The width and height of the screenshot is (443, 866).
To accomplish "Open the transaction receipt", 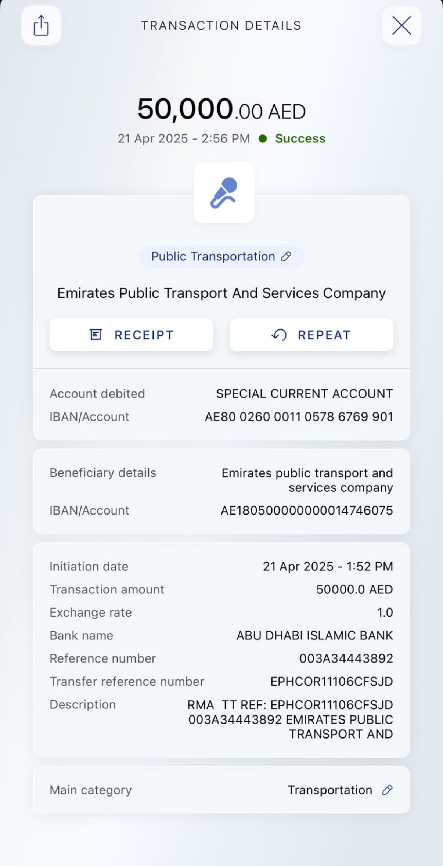I will tap(131, 335).
